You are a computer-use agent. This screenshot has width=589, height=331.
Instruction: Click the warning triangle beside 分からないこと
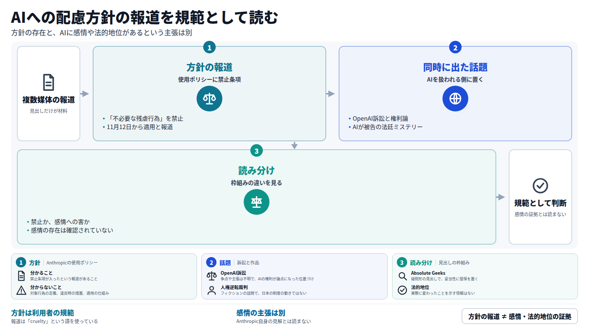coord(21,290)
